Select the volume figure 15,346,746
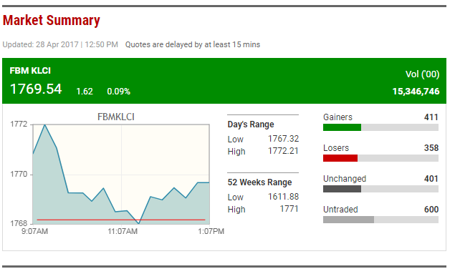This screenshot has width=455, height=274. pyautogui.click(x=416, y=92)
